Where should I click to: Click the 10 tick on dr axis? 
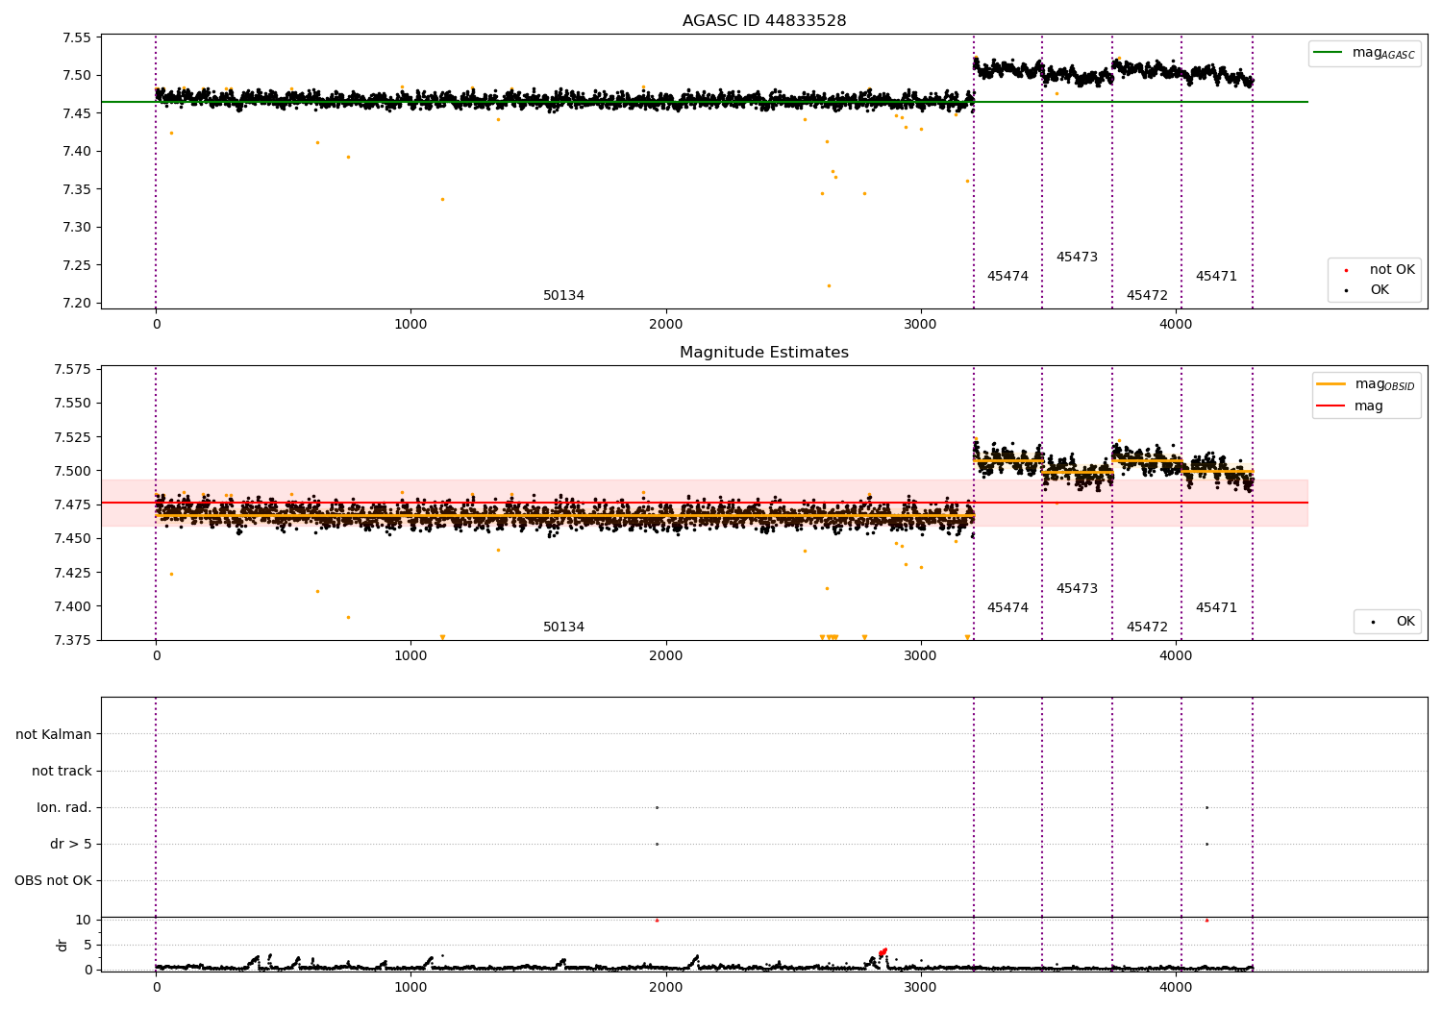pyautogui.click(x=84, y=921)
